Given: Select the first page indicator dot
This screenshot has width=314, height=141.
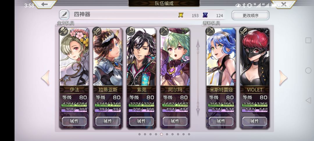Looking at the screenshot, I should pos(139,134).
